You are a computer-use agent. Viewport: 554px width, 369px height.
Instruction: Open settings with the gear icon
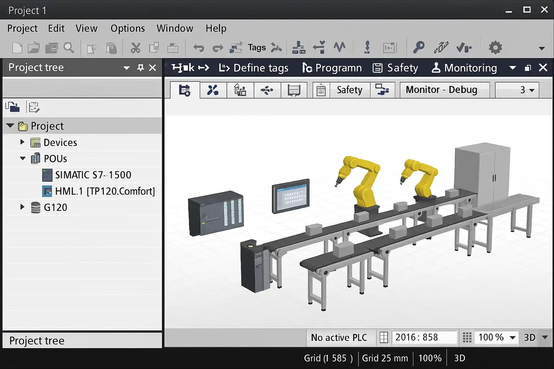click(495, 48)
